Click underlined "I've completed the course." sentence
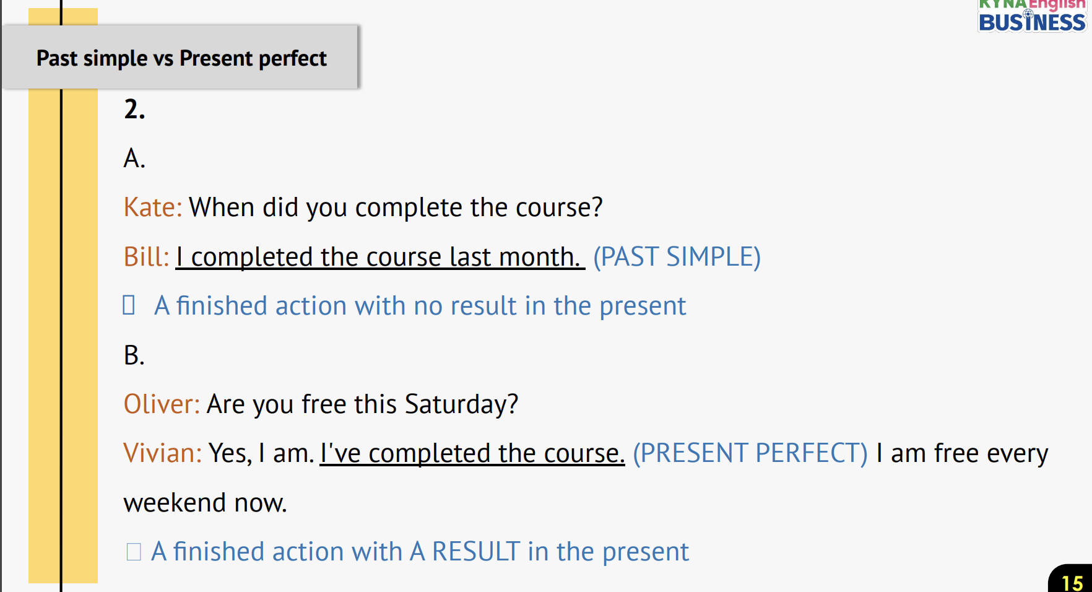Screen dimensions: 1092x592 pos(472,453)
